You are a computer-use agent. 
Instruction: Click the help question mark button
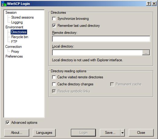(149, 4)
